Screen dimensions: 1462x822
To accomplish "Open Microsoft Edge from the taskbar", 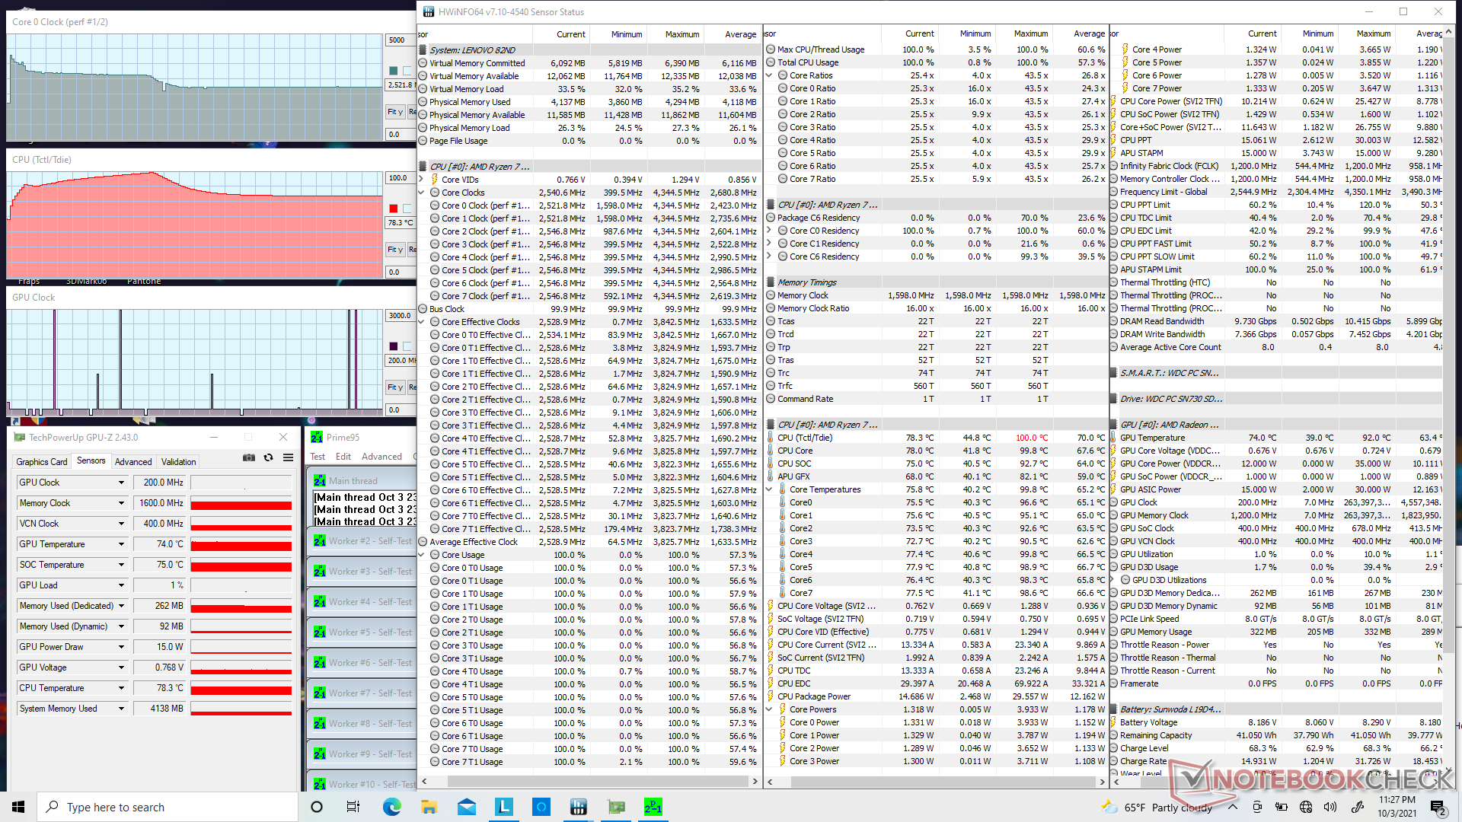I will coord(391,807).
